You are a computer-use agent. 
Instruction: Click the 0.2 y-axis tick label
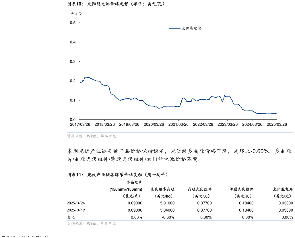[x=73, y=81]
